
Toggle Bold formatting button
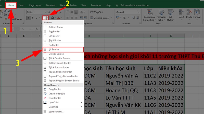coord(28,18)
